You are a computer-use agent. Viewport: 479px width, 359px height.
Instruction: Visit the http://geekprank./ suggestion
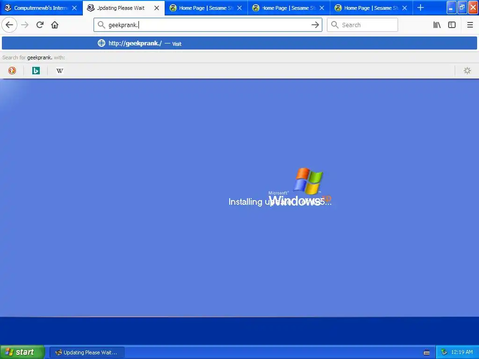point(239,43)
